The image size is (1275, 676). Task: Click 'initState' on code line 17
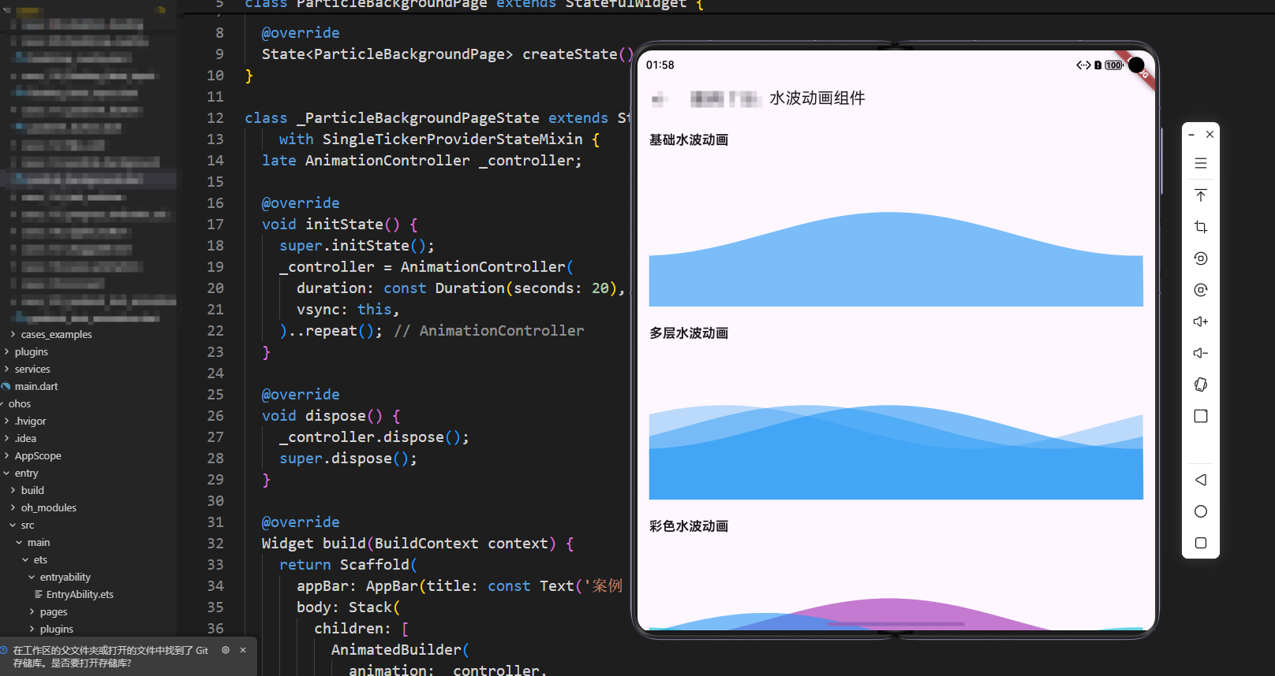click(344, 224)
